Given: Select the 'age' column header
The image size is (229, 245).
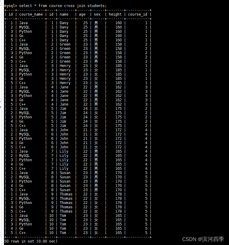Looking at the screenshot, I should (x=82, y=15).
